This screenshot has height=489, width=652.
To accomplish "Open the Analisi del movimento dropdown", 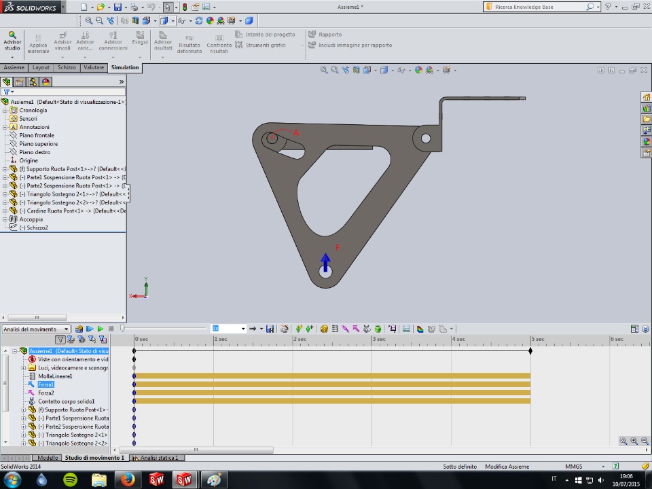I will tap(66, 329).
